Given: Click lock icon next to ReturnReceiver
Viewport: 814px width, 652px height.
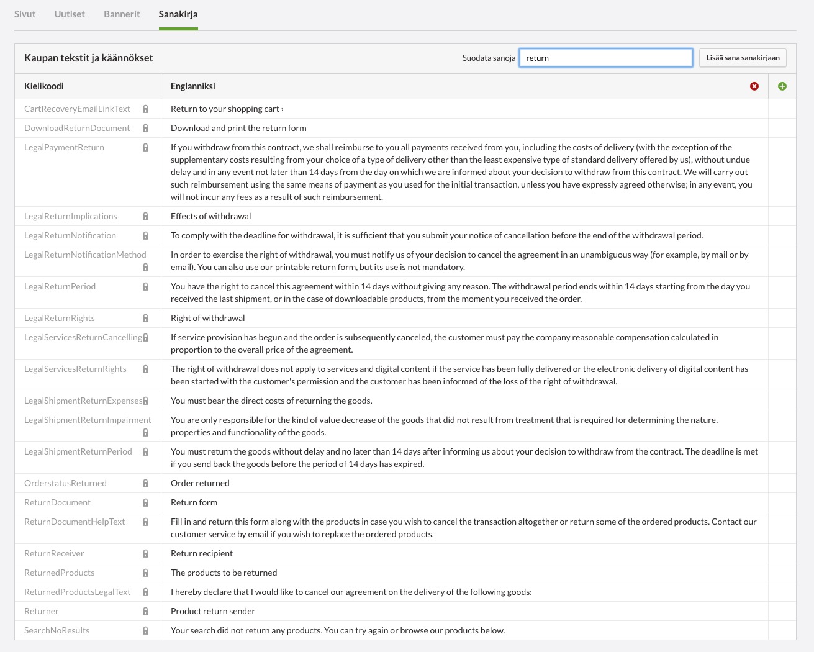Looking at the screenshot, I should [x=145, y=553].
